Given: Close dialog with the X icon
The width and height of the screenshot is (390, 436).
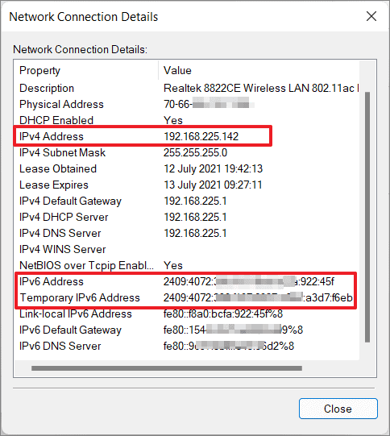Looking at the screenshot, I should click(371, 16).
